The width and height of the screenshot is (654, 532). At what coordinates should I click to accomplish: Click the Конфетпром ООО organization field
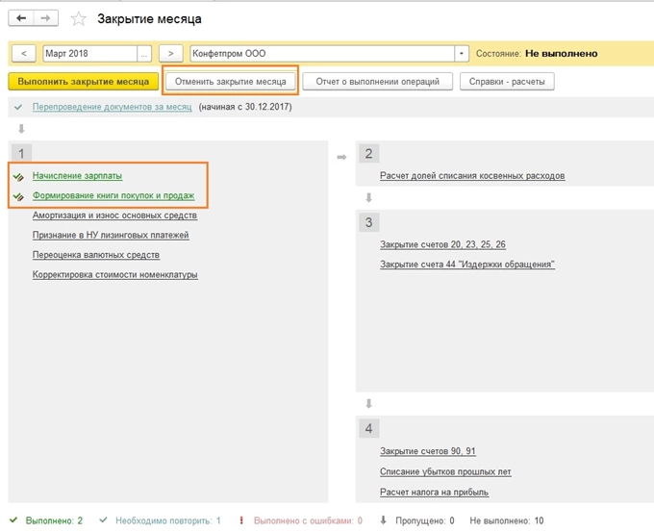click(x=322, y=54)
